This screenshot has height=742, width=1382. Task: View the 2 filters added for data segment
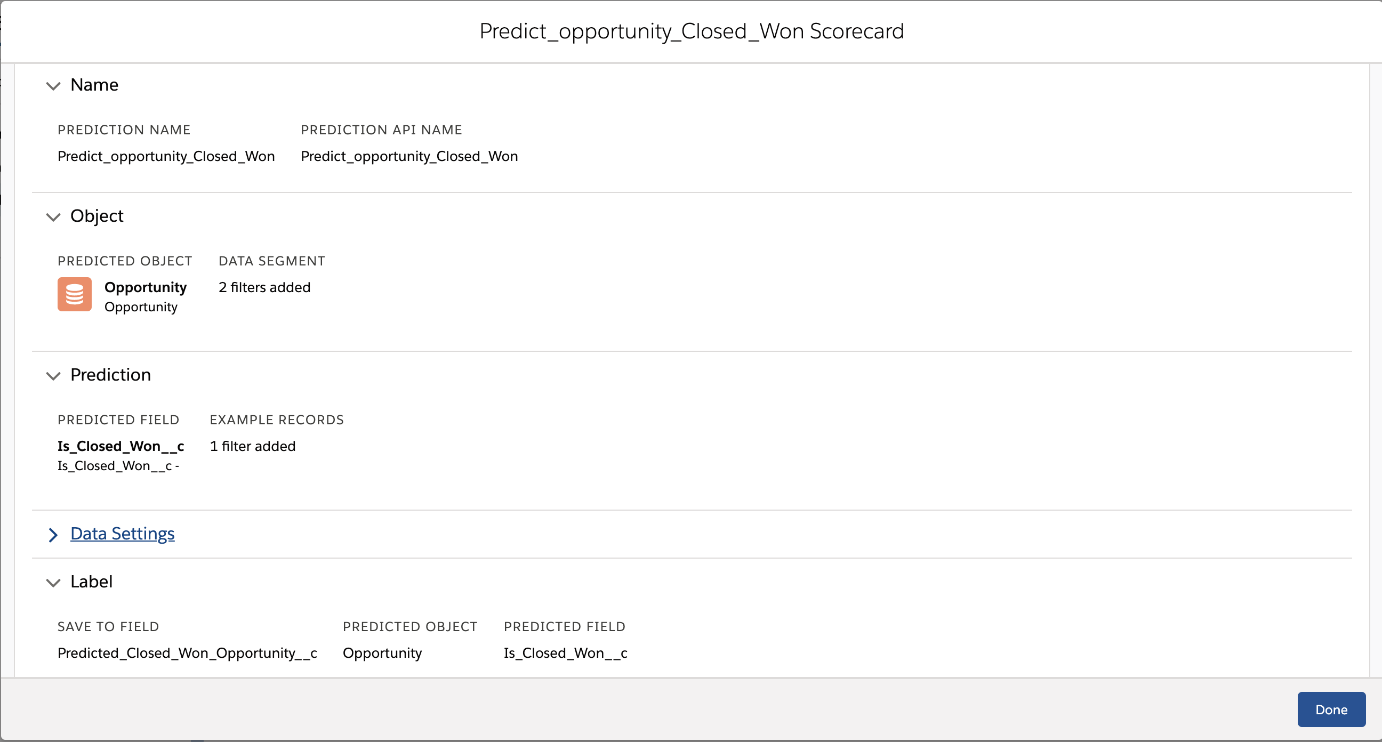tap(264, 287)
